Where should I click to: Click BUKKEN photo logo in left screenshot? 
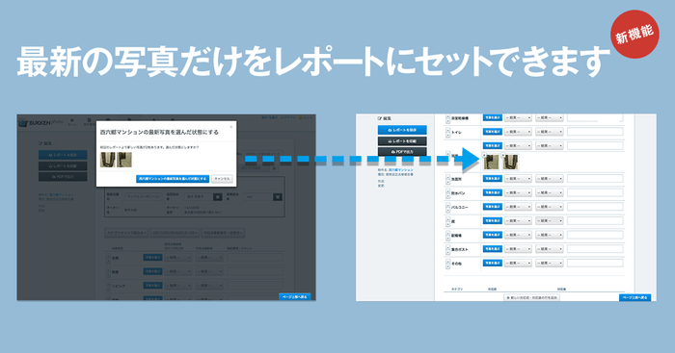pyautogui.click(x=40, y=123)
